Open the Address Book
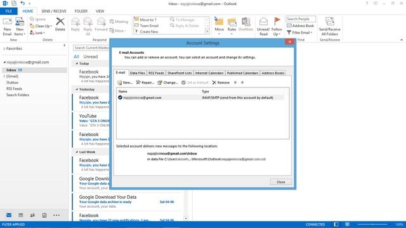Screen dimensions: 406x228 click(x=300, y=25)
